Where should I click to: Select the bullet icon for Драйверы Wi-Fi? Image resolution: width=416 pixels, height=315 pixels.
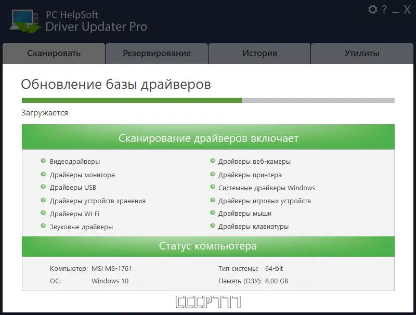tap(44, 214)
